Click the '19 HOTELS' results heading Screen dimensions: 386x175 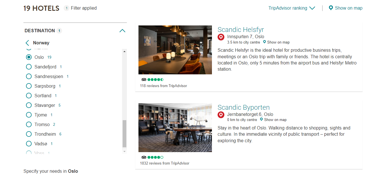pos(41,8)
